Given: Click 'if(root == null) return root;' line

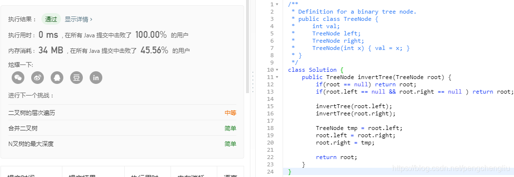Looking at the screenshot, I should click(366, 84).
